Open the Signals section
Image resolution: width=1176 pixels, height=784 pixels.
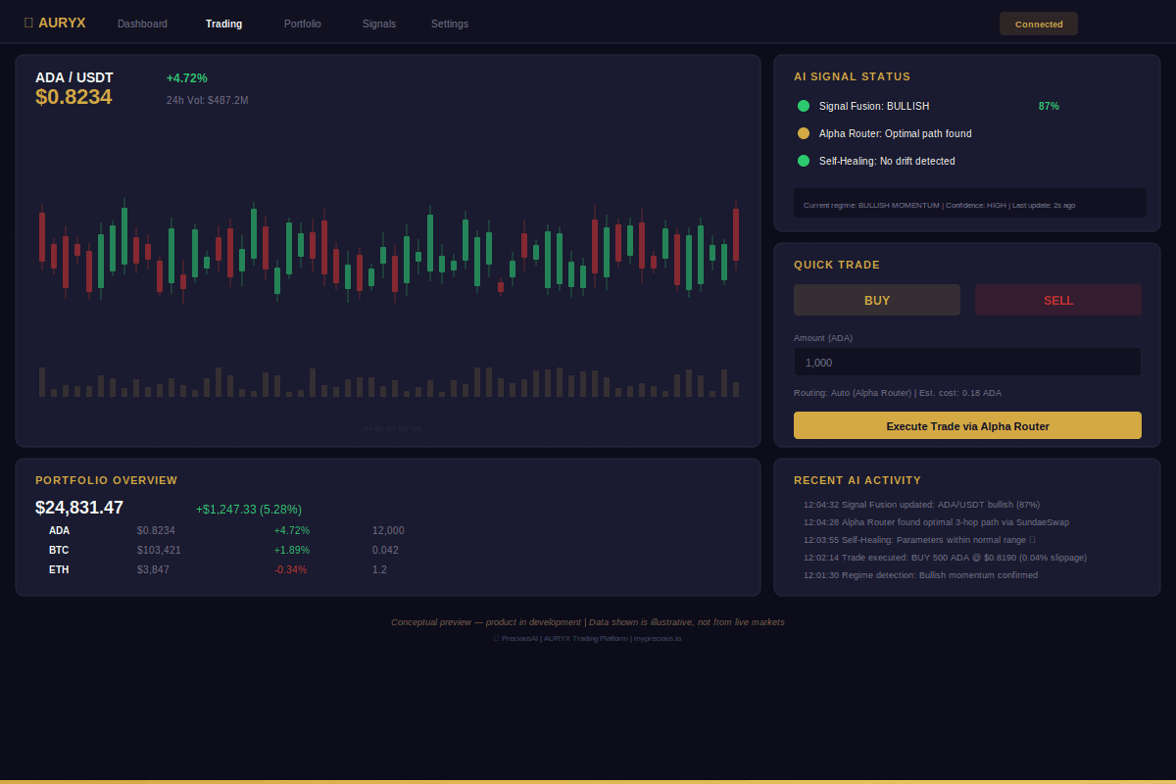coord(378,24)
